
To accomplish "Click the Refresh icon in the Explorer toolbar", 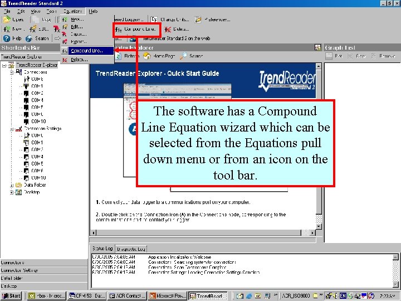I will tap(118, 56).
